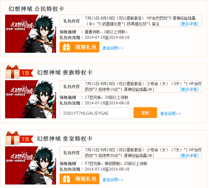Image resolution: width=209 pixels, height=188 pixels.
Task: Open 激活说明 link next to 复制 button
Action: point(170,114)
